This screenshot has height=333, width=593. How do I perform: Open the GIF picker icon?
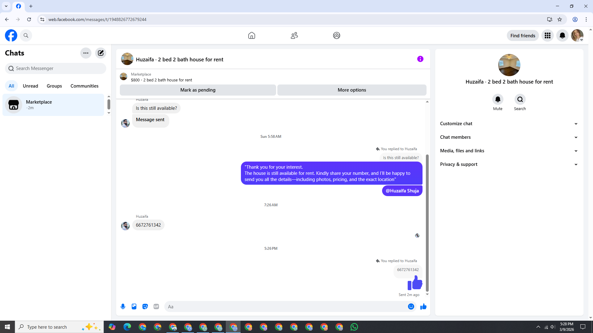156,306
